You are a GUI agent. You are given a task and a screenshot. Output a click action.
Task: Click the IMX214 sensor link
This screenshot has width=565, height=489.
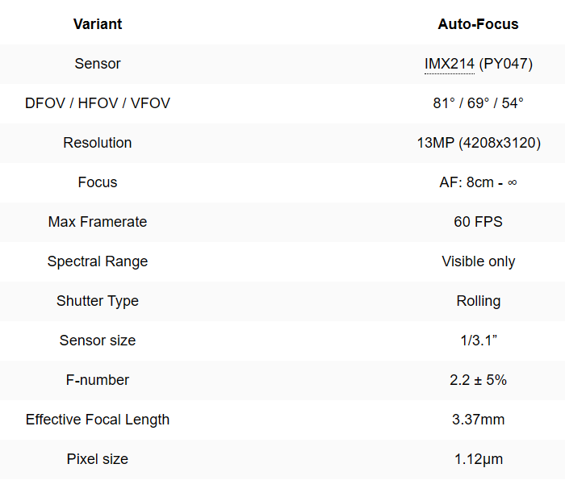450,64
